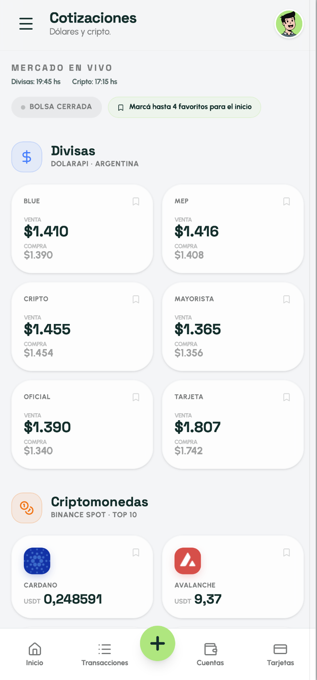Click the Bolsa Cerrada status pill
The width and height of the screenshot is (317, 680).
click(x=57, y=107)
